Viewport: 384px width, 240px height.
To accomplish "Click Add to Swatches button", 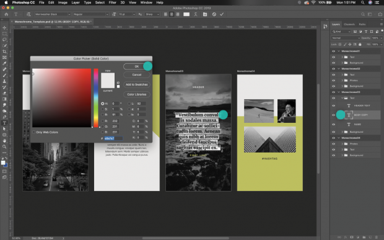I will pyautogui.click(x=137, y=84).
